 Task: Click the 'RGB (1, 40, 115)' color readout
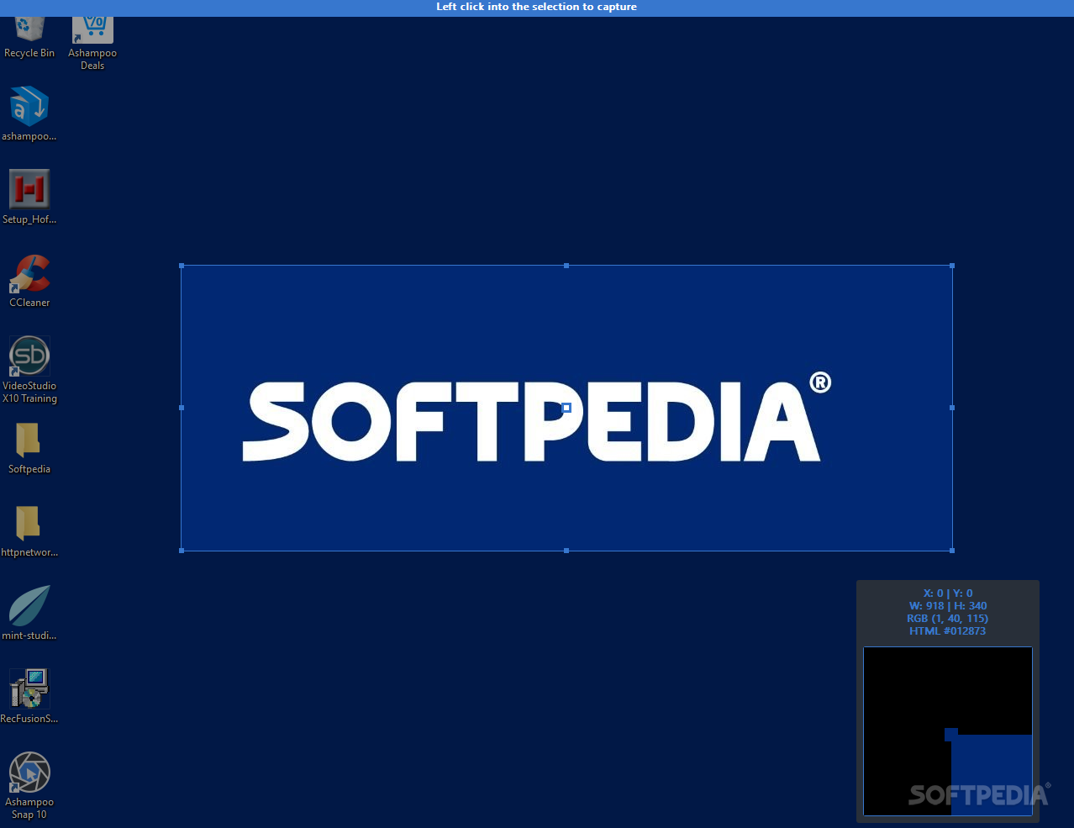948,619
